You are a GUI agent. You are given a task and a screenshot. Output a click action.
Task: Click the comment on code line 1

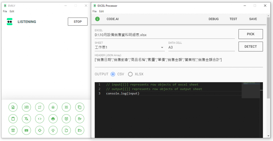pyautogui.click(x=152, y=85)
